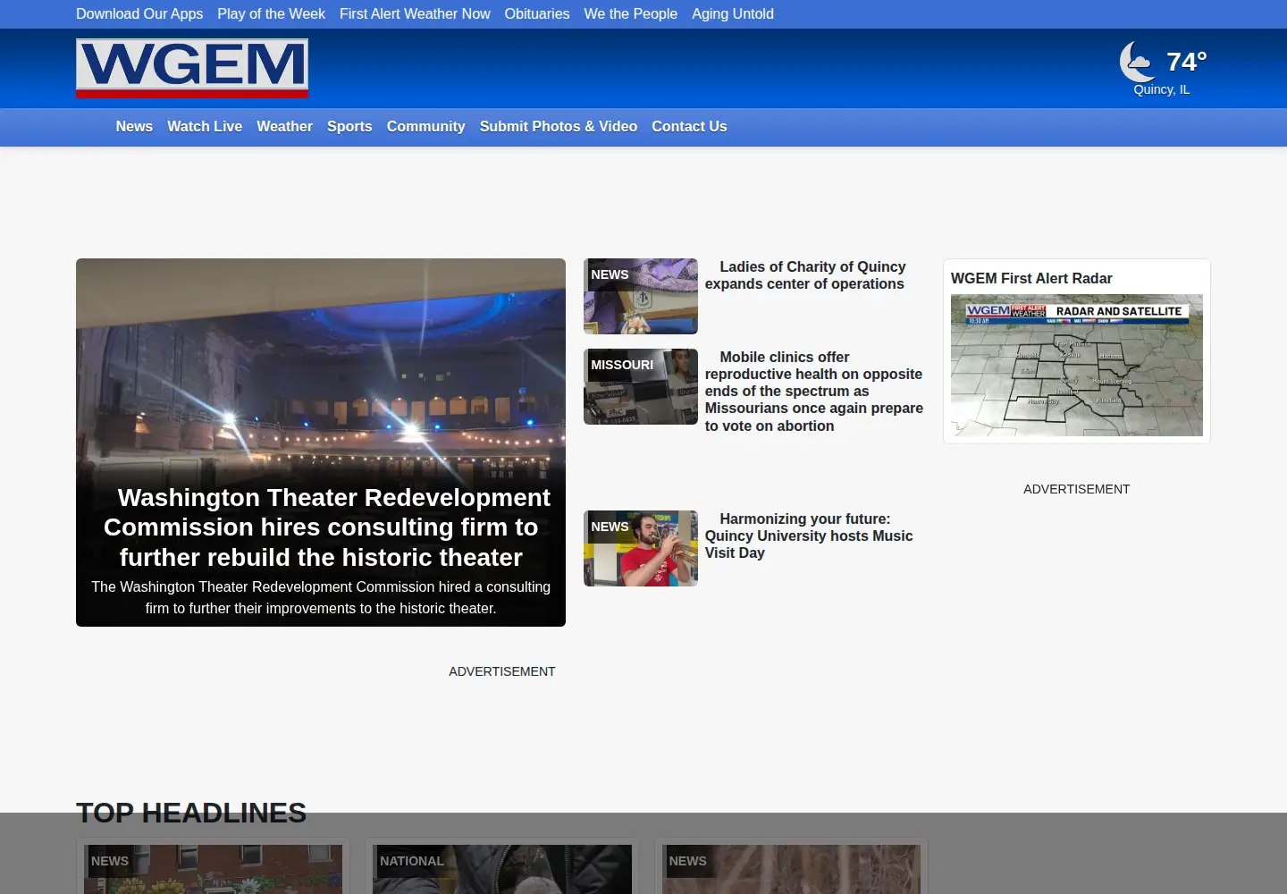Click the Washington Theater summary text
1287x894 pixels.
321,597
